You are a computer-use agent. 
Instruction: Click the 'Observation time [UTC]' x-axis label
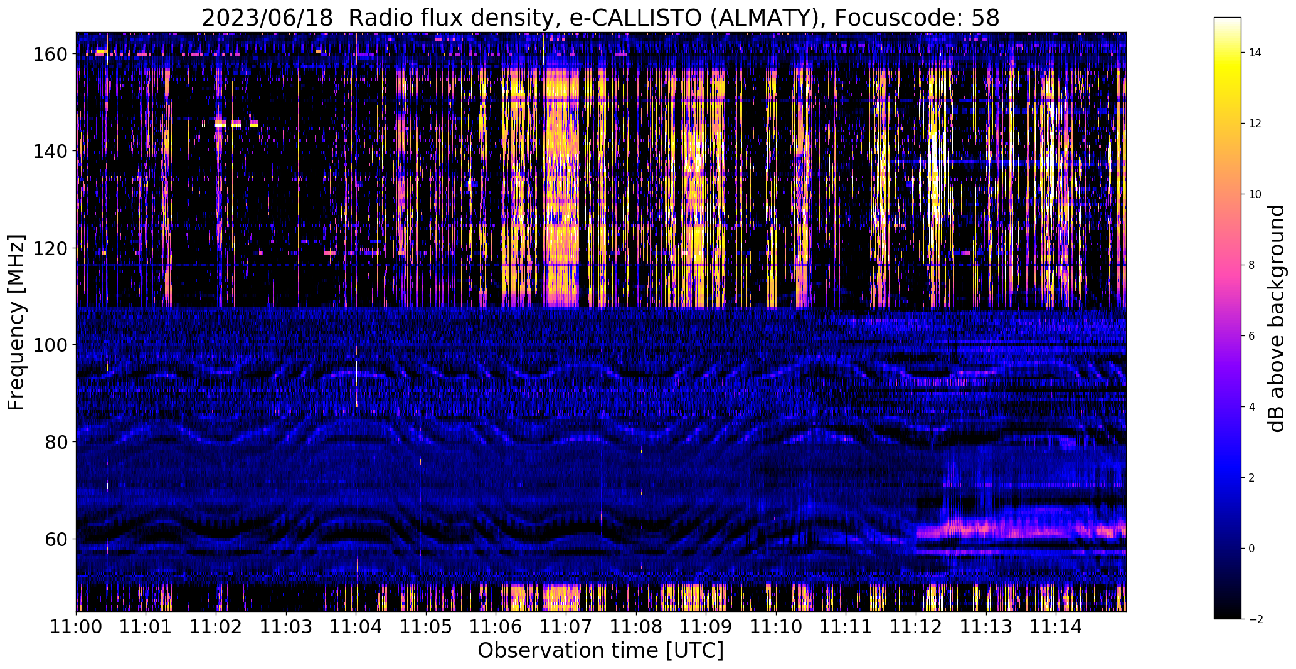point(600,651)
